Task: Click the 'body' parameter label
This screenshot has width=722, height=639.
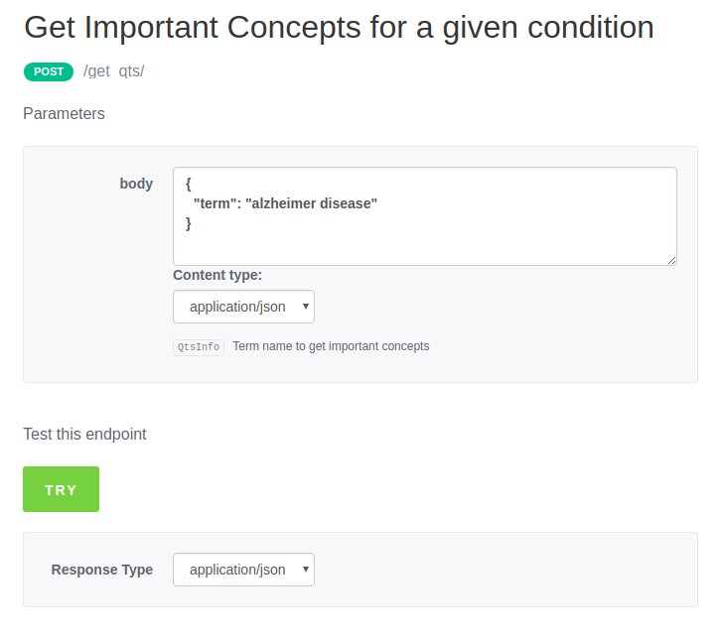Action: point(136,184)
